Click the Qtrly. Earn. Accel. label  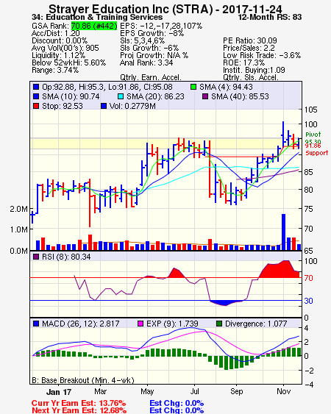(151, 78)
